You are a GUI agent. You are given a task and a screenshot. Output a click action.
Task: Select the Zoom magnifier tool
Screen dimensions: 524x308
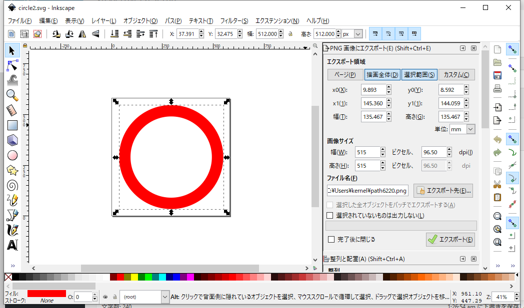click(12, 95)
